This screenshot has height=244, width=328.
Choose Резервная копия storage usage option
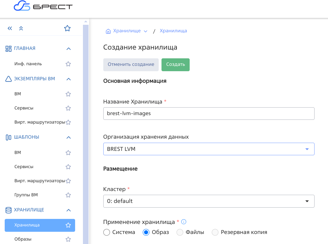point(215,232)
